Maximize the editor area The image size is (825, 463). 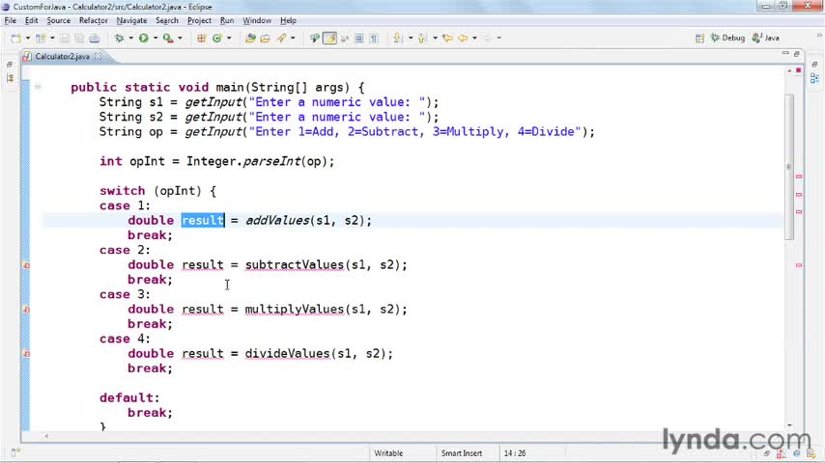(797, 54)
